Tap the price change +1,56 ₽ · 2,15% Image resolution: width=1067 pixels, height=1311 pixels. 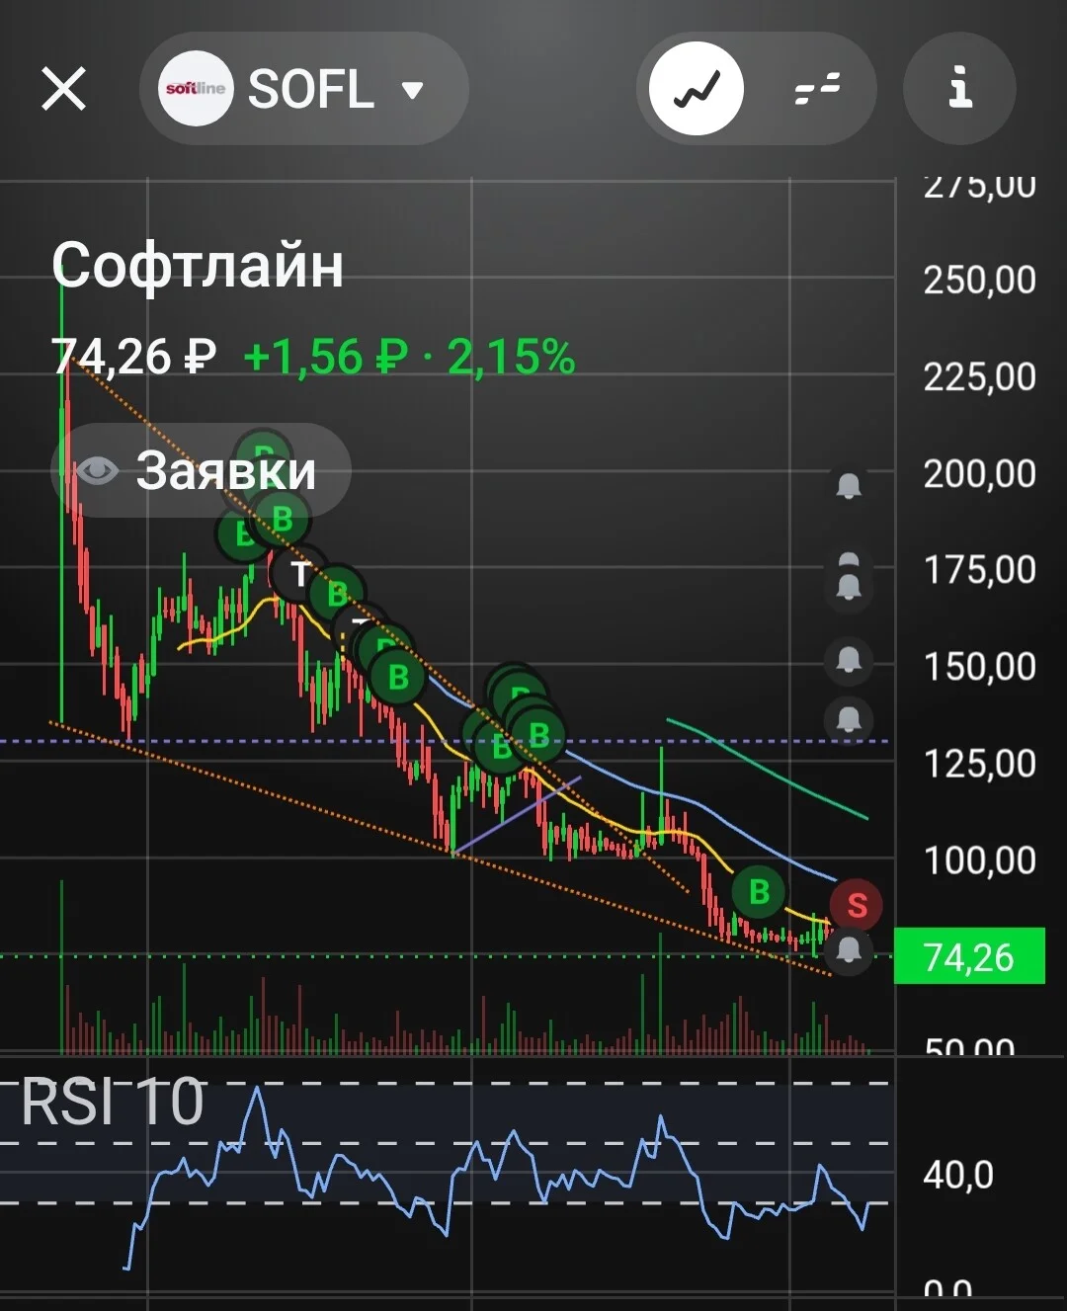[x=409, y=357]
